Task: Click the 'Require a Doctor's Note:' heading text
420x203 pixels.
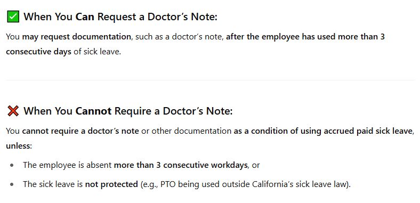Action: point(173,111)
